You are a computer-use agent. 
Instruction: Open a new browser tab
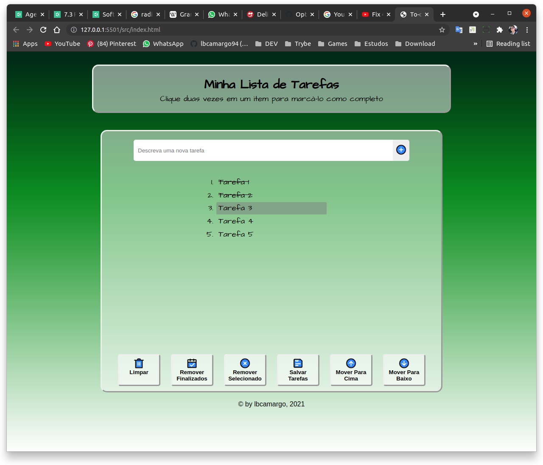pyautogui.click(x=442, y=14)
